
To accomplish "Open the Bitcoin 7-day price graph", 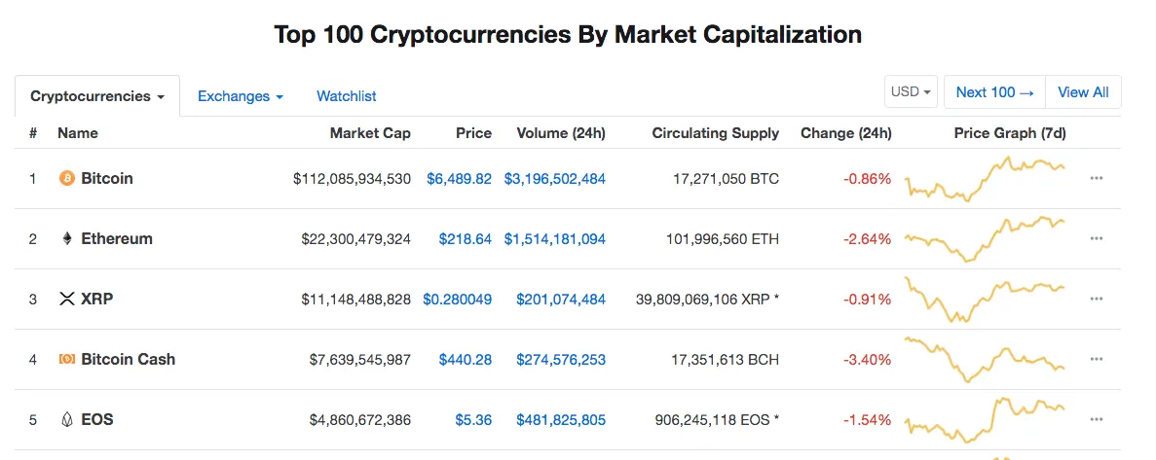I will point(985,178).
